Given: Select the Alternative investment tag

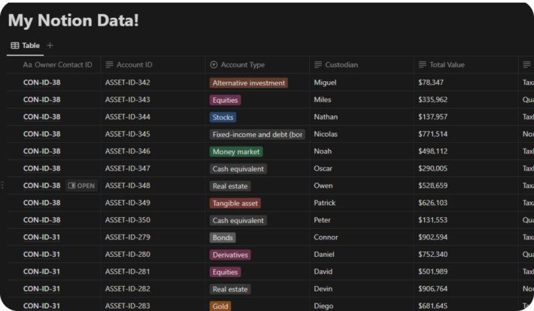Looking at the screenshot, I should 248,83.
